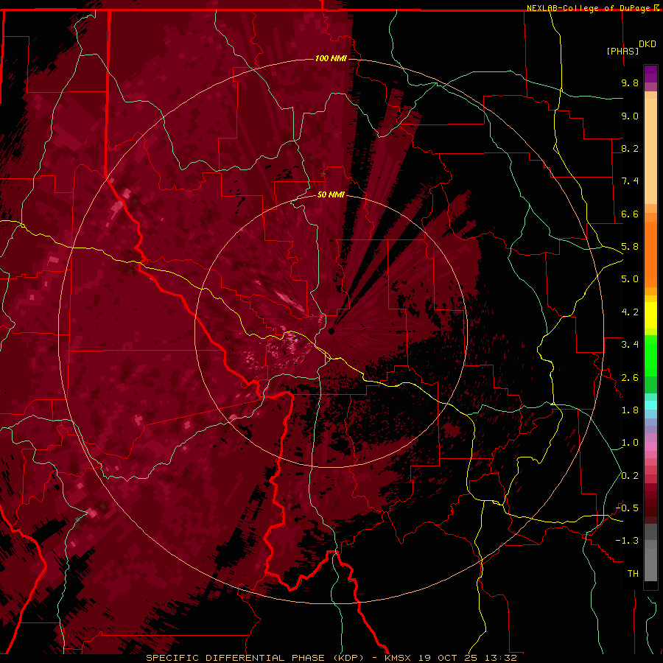Click the [PHAS] label near the color scale
Screen dimensions: 663x663
pos(622,52)
